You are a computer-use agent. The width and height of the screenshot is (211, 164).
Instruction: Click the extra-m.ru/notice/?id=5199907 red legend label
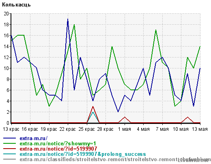coord(58,149)
